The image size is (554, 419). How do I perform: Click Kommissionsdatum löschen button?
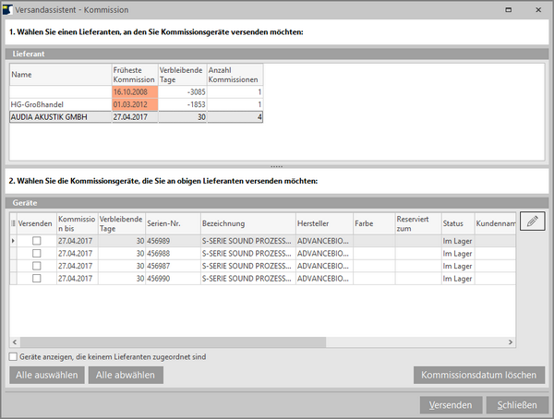coord(479,375)
